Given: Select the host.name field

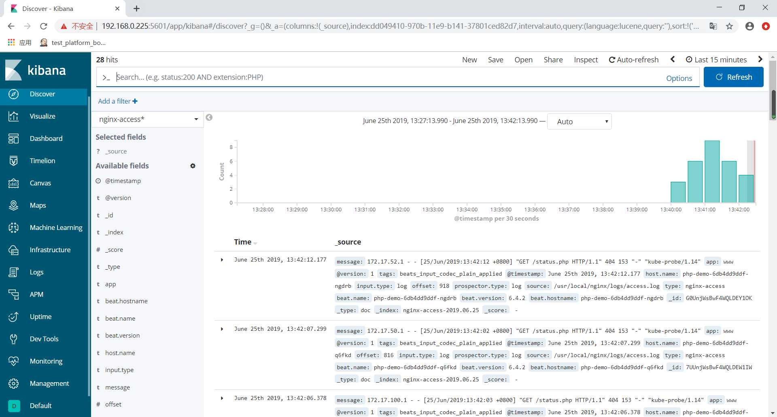Looking at the screenshot, I should coord(120,353).
